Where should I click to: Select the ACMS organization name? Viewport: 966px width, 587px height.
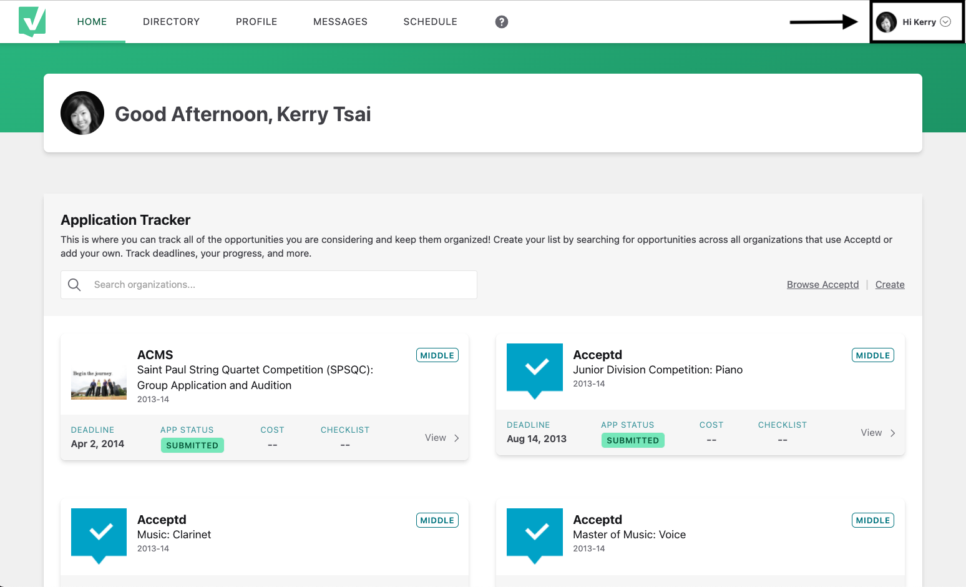(155, 355)
